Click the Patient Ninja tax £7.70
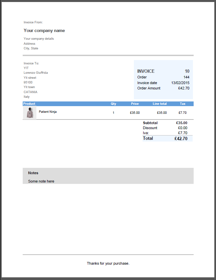 click(183, 113)
